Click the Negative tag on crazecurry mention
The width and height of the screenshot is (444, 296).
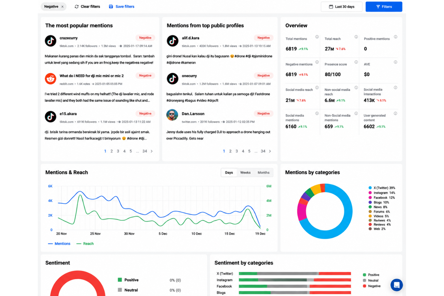145,38
